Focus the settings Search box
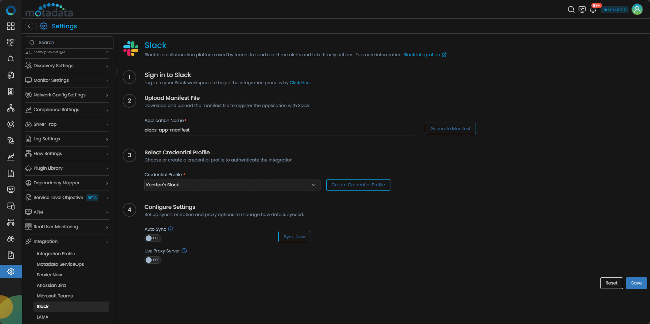 [69, 43]
